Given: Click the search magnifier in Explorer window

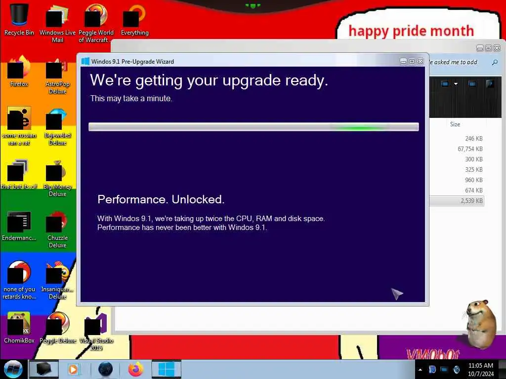Looking at the screenshot, I should tap(494, 62).
